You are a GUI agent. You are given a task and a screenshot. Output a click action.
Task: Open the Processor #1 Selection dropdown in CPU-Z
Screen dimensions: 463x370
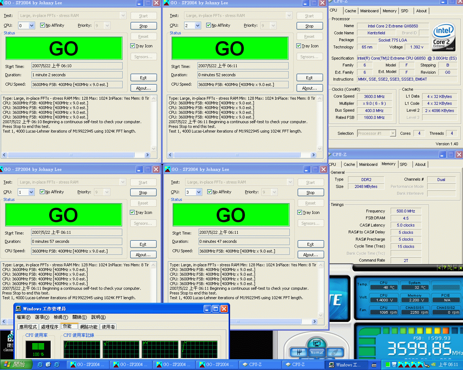point(393,133)
